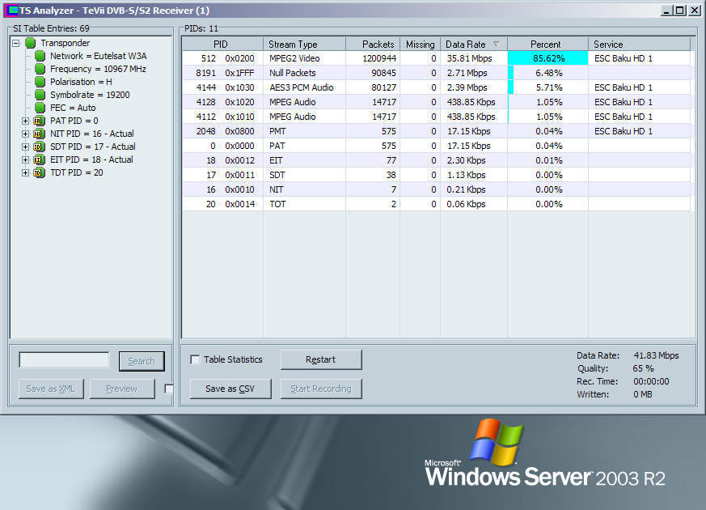
Task: Minimize the TS Analyzer window
Action: click(667, 11)
